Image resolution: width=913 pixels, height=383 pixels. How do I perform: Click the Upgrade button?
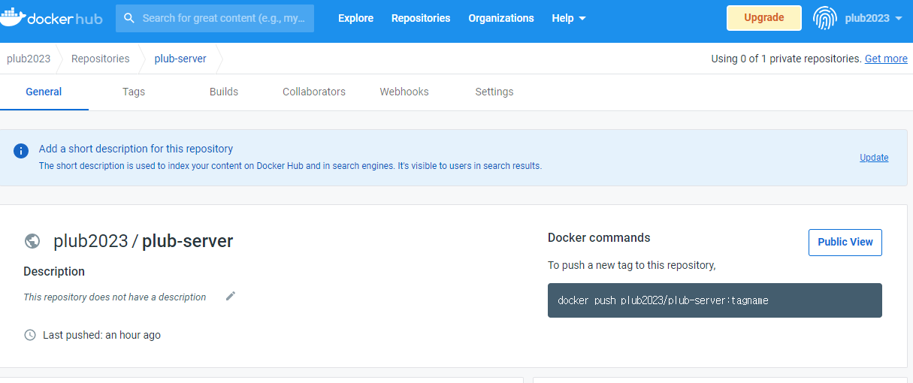tap(764, 18)
